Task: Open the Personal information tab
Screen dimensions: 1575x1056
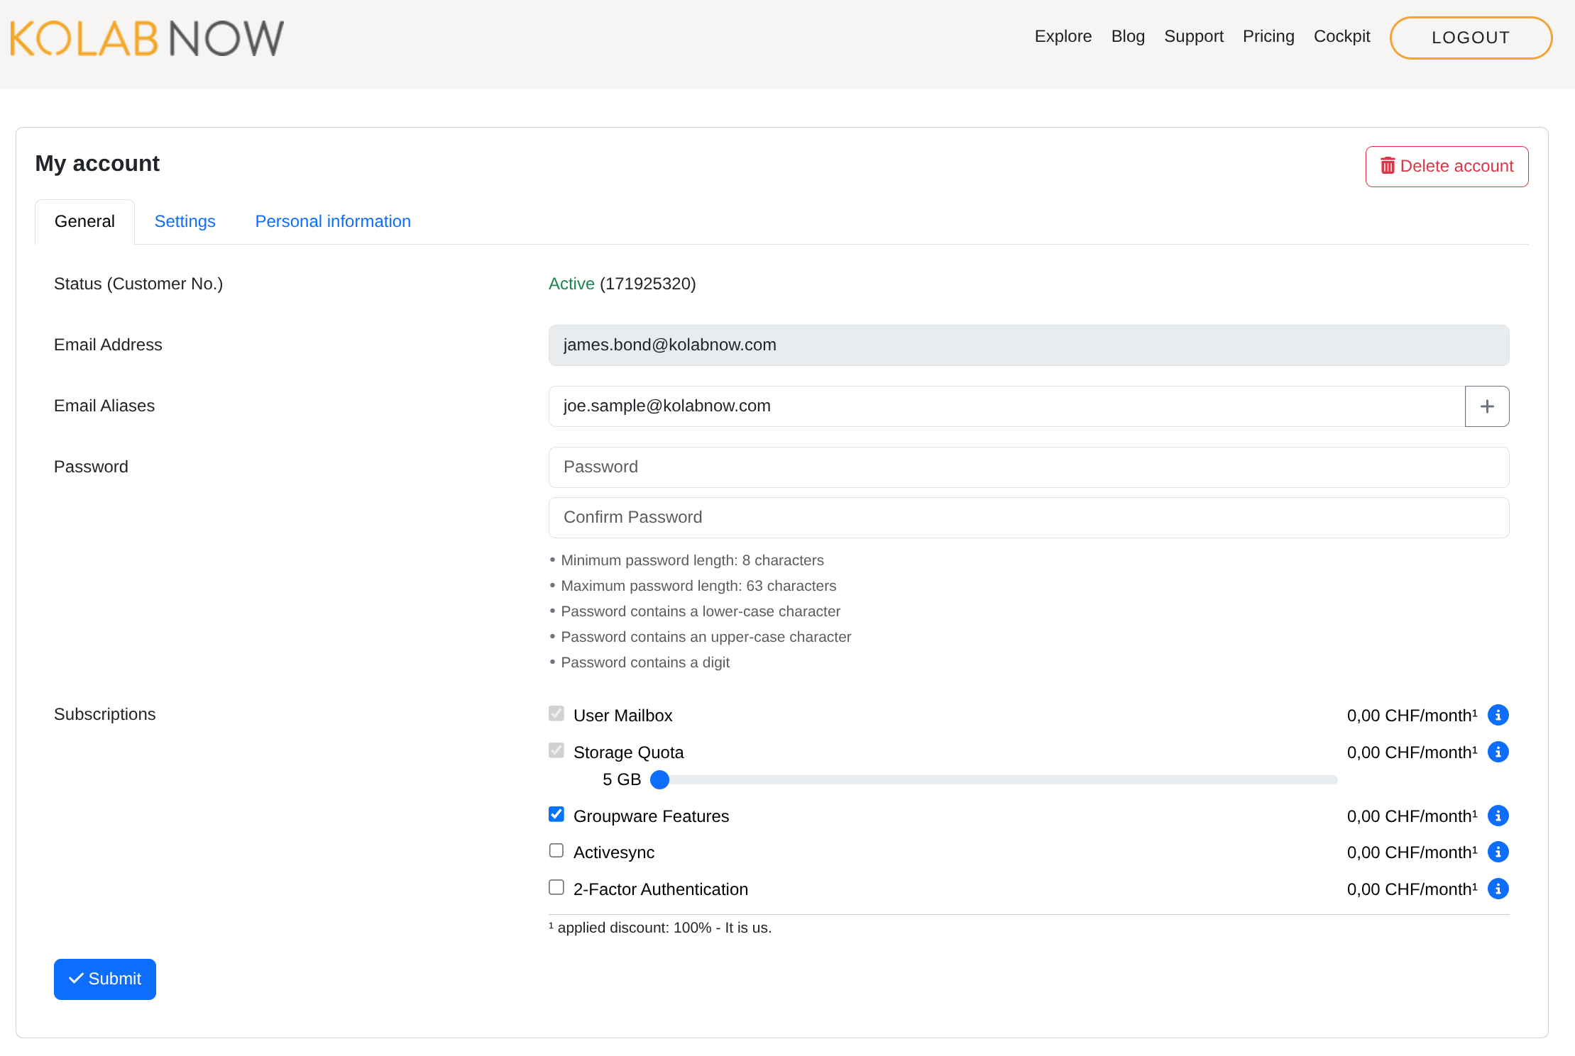Action: click(333, 222)
